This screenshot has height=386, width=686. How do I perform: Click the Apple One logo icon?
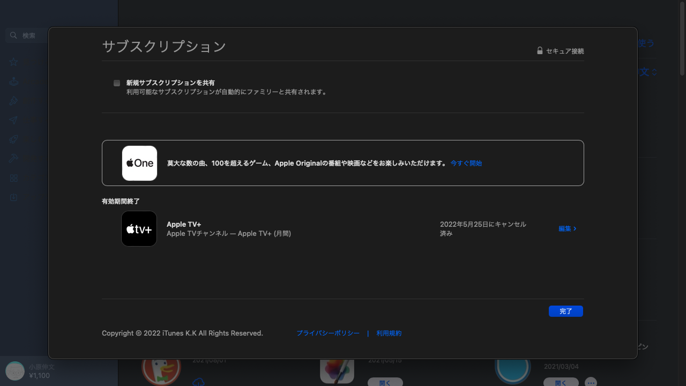point(139,163)
